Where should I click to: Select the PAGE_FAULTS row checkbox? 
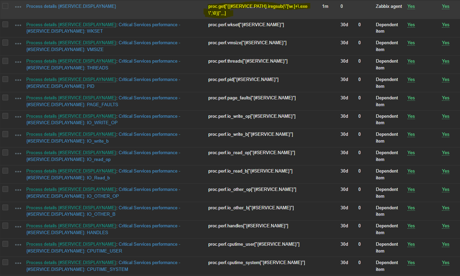click(5, 98)
